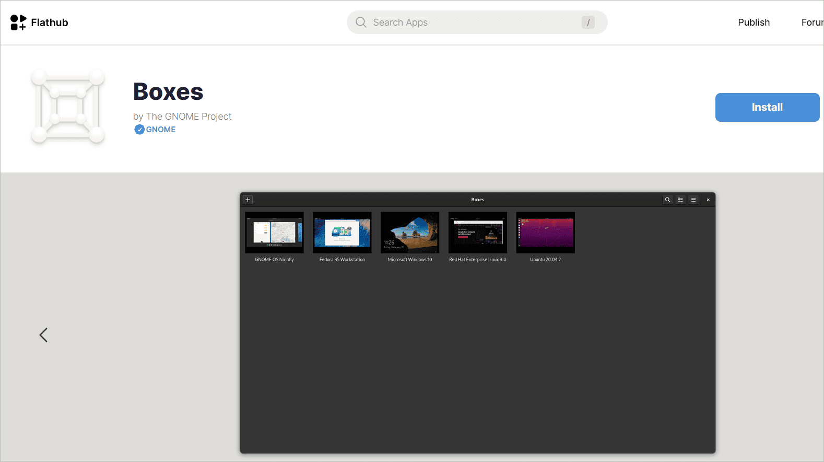
Task: Click the 'GNOME OS Nightly' label
Action: pos(274,260)
